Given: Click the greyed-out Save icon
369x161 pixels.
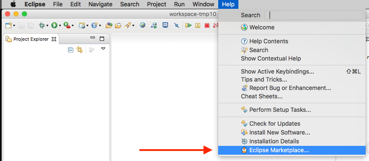Looking at the screenshot, I should (x=21, y=25).
